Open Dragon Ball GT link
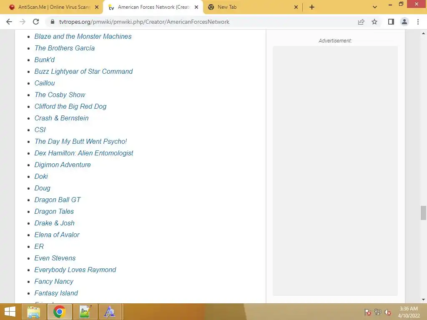427x320 pixels. [58, 200]
